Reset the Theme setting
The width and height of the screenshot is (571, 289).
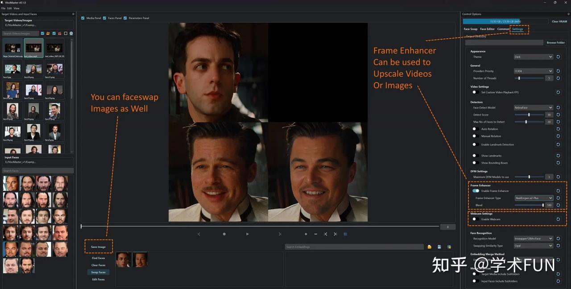558,57
